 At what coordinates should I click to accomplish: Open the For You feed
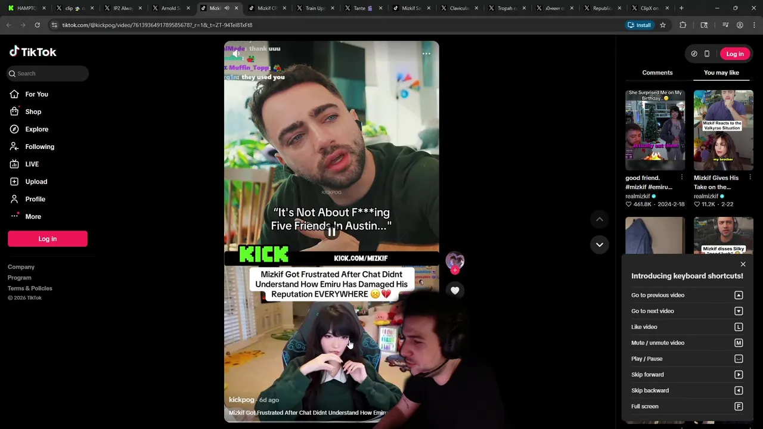pos(36,94)
